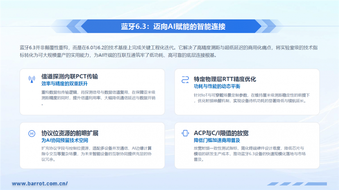Click the vibrating phone icon beside ACP与C/I限值的放宽
The width and height of the screenshot is (339, 190).
[x=185, y=133]
